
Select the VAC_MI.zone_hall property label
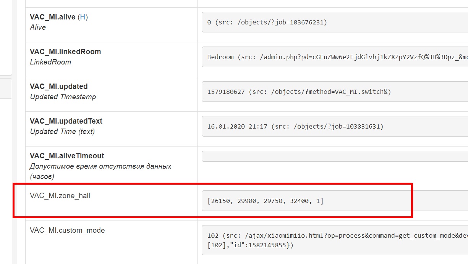click(60, 196)
